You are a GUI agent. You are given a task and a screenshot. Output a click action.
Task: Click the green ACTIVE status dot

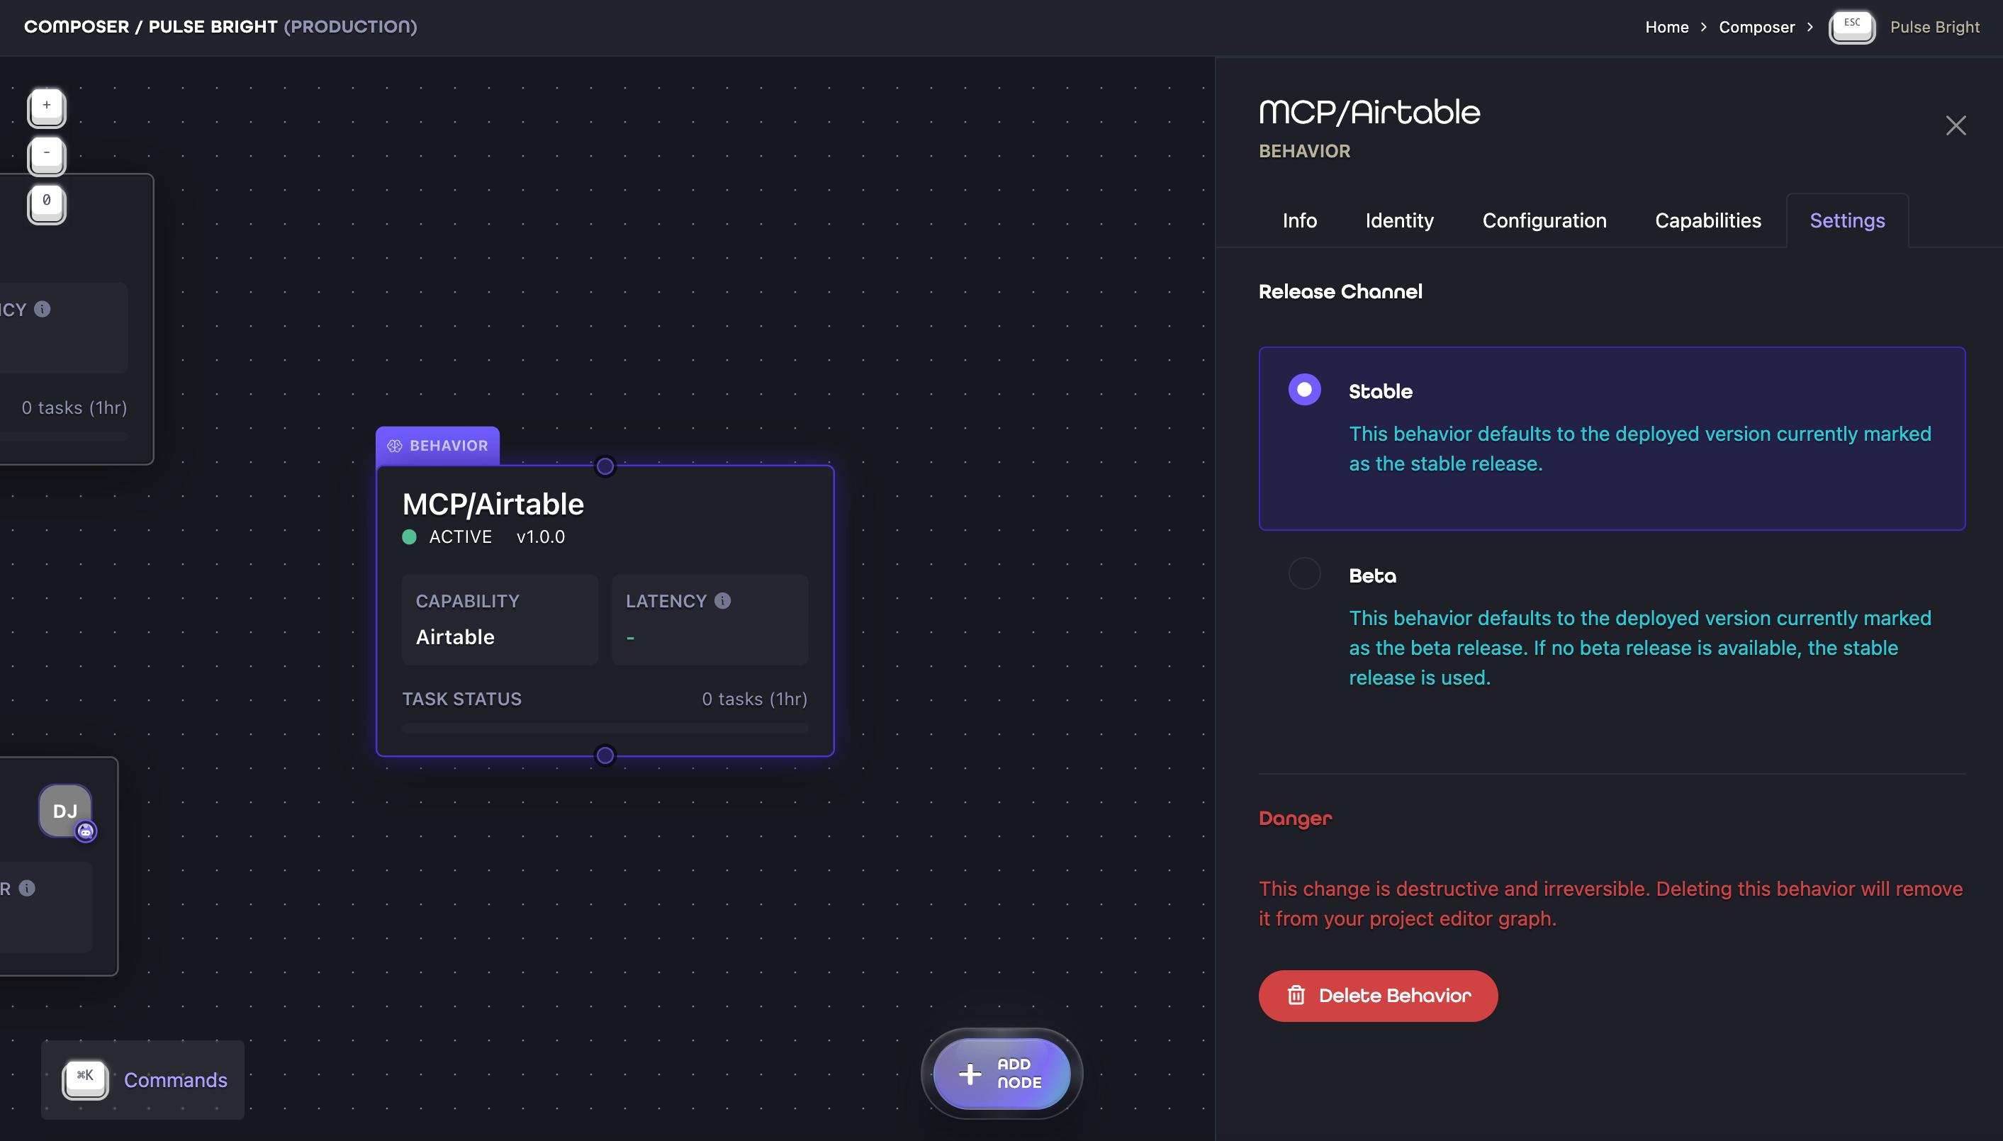(409, 536)
